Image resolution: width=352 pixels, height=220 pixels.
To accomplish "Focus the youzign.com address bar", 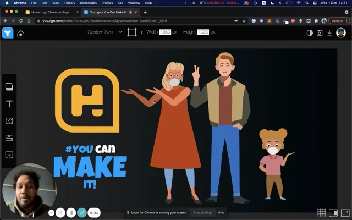I will (x=141, y=21).
